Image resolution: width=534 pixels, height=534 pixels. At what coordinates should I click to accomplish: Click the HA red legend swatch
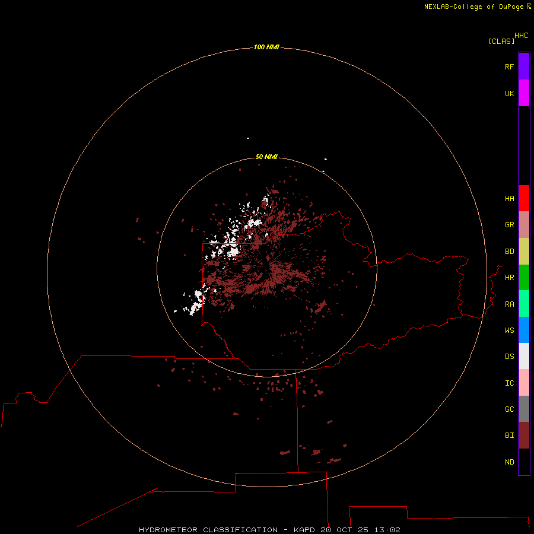click(524, 198)
